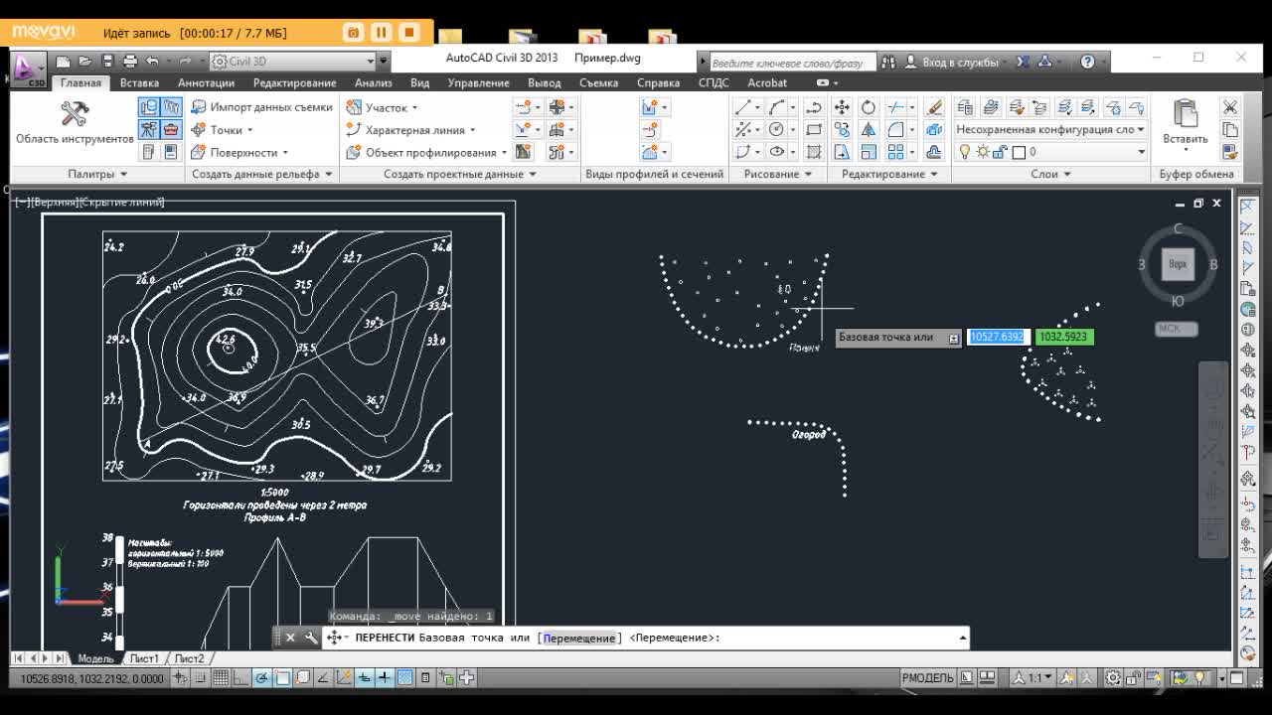Click the X coordinate input 10527.6392
Image resolution: width=1272 pixels, height=715 pixels.
pos(997,337)
